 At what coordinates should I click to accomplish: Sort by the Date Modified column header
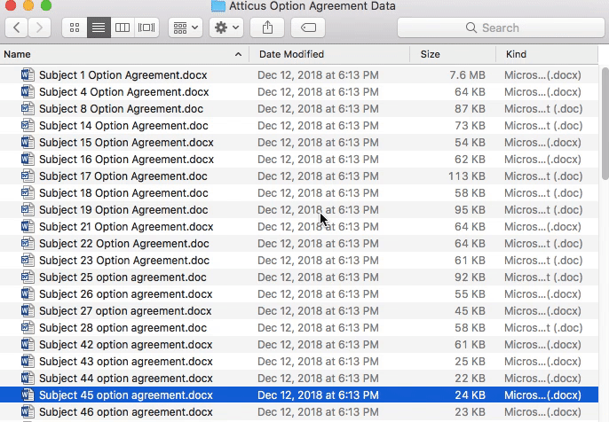point(329,54)
